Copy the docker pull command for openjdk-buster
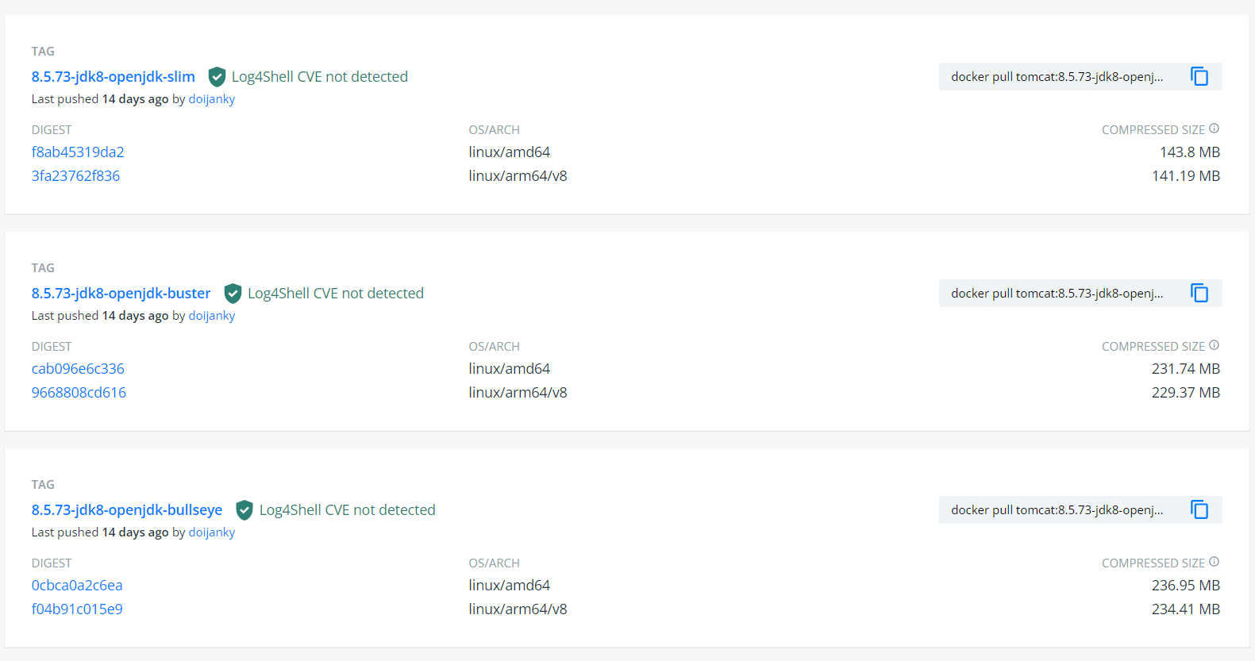 coord(1199,293)
